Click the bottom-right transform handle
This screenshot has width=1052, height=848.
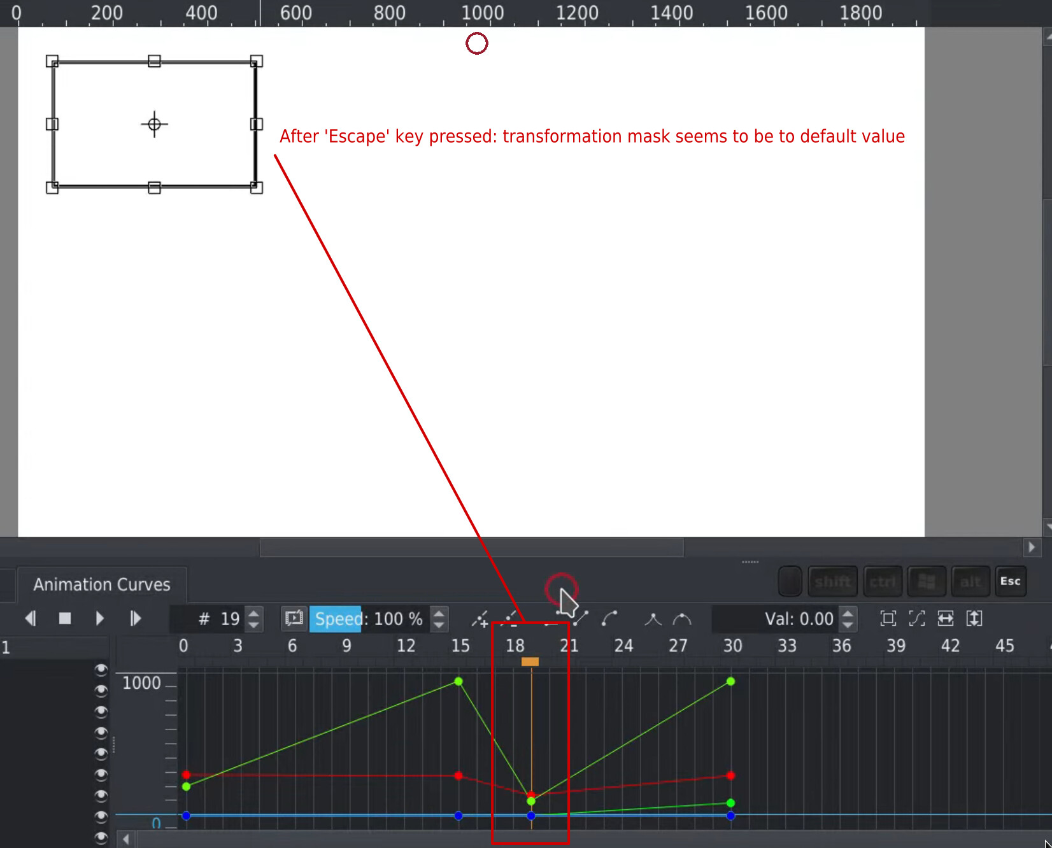click(x=256, y=187)
